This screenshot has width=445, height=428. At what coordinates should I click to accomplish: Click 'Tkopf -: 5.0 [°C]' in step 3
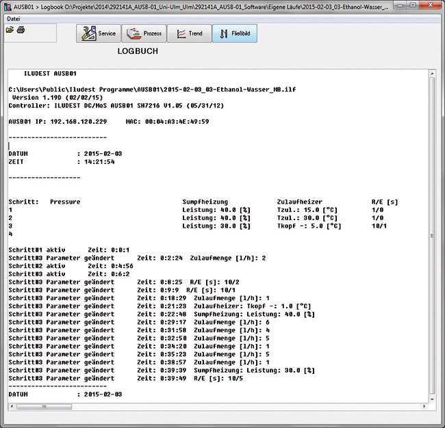click(309, 226)
